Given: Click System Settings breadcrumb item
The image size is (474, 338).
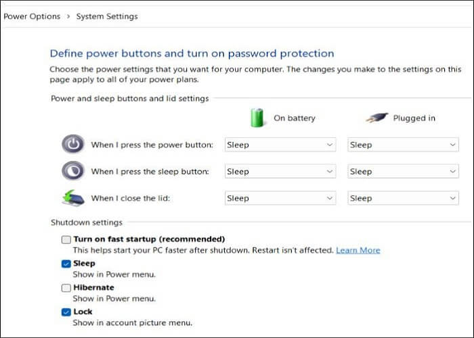Looking at the screenshot, I should (107, 16).
